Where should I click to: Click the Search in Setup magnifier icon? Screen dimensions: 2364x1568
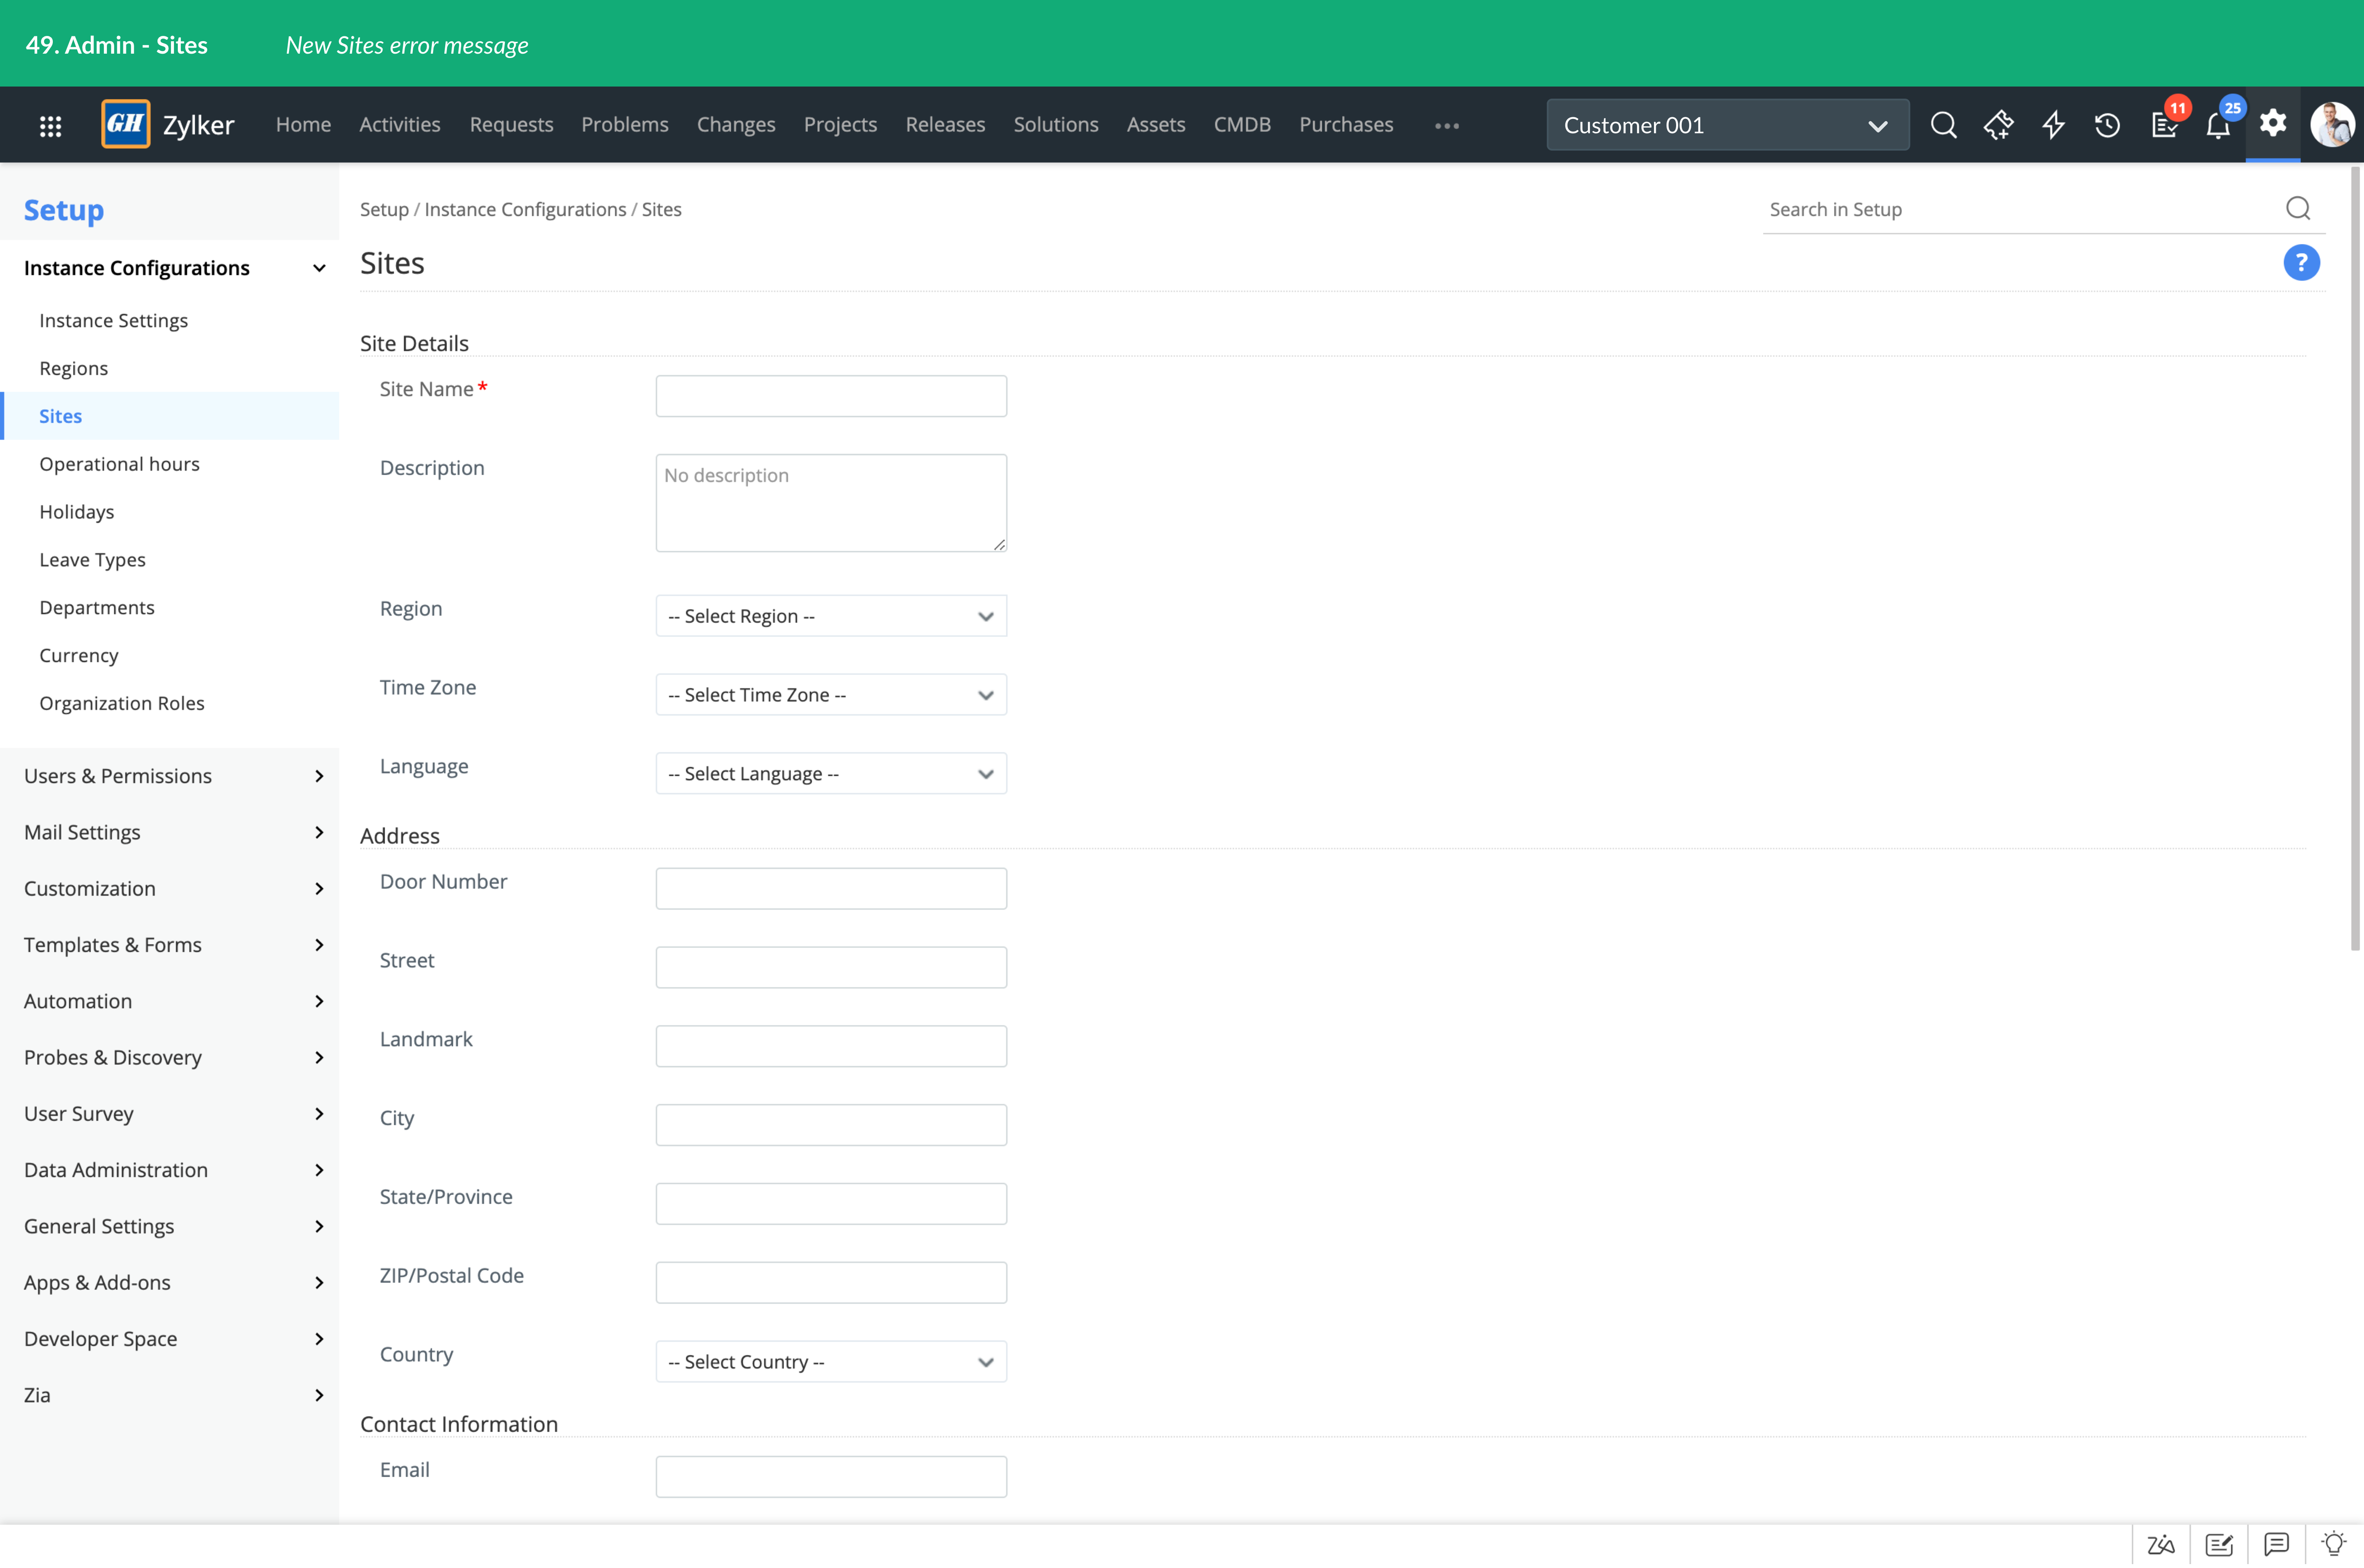tap(2298, 208)
